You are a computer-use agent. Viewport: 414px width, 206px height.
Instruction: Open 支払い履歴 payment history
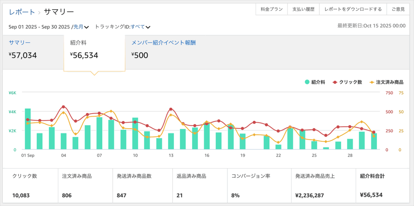(303, 9)
